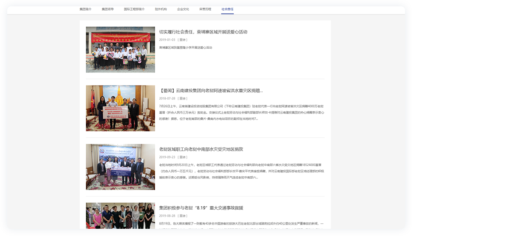Open the 国际工程部简介 tab
510x236 pixels.
click(134, 9)
